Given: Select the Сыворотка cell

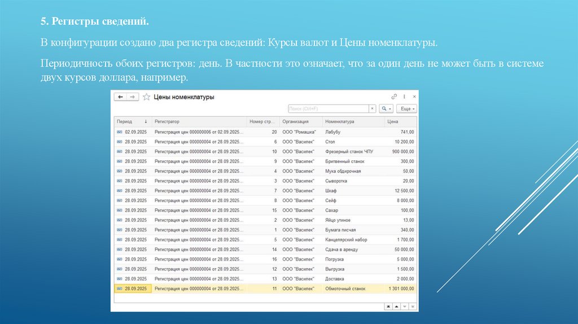Looking at the screenshot, I should (x=353, y=181).
